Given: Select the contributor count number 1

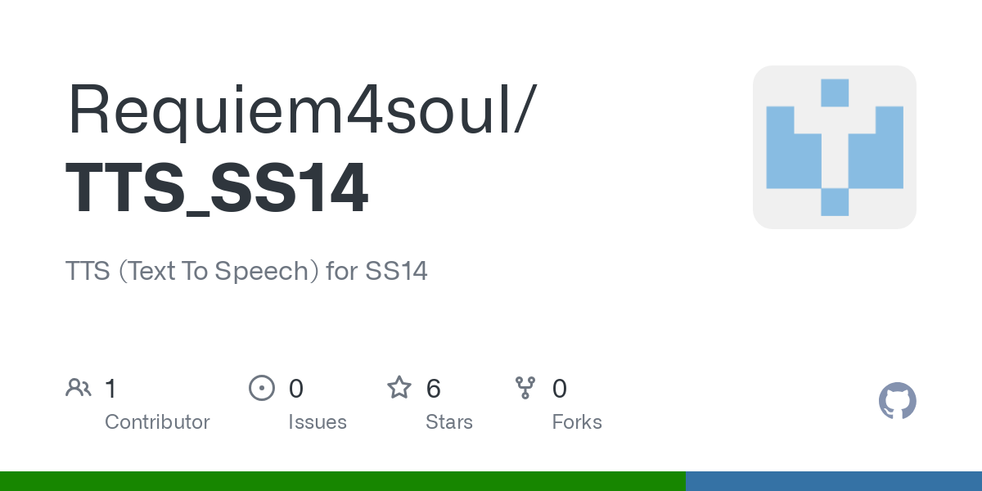Looking at the screenshot, I should pos(110,389).
